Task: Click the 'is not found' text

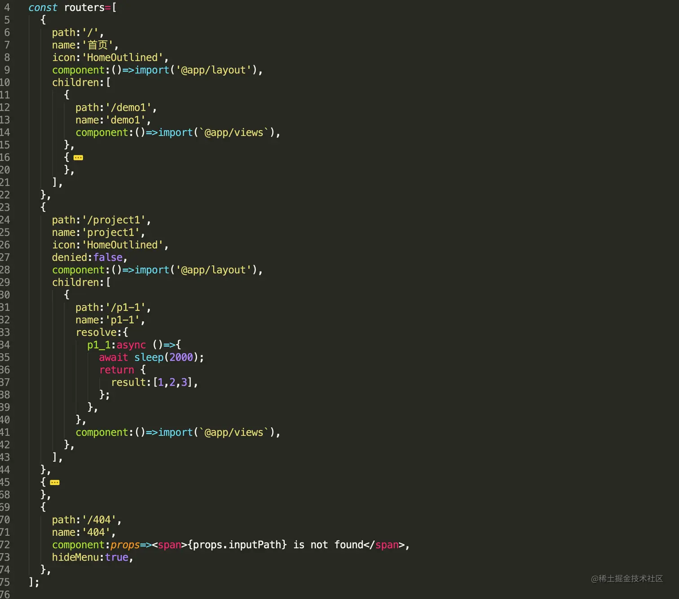Action: point(328,545)
